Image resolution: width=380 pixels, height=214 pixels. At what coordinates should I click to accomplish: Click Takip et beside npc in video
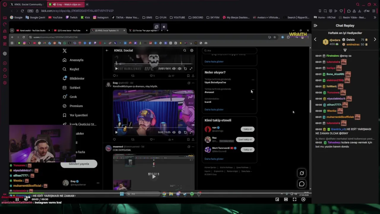[247, 129]
